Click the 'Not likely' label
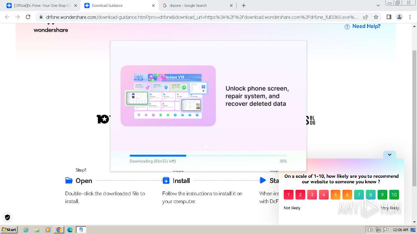This screenshot has height=234, width=417. point(292,208)
